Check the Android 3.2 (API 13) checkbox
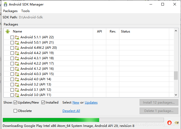Viewport: 181px width, 129px height. (x=12, y=85)
